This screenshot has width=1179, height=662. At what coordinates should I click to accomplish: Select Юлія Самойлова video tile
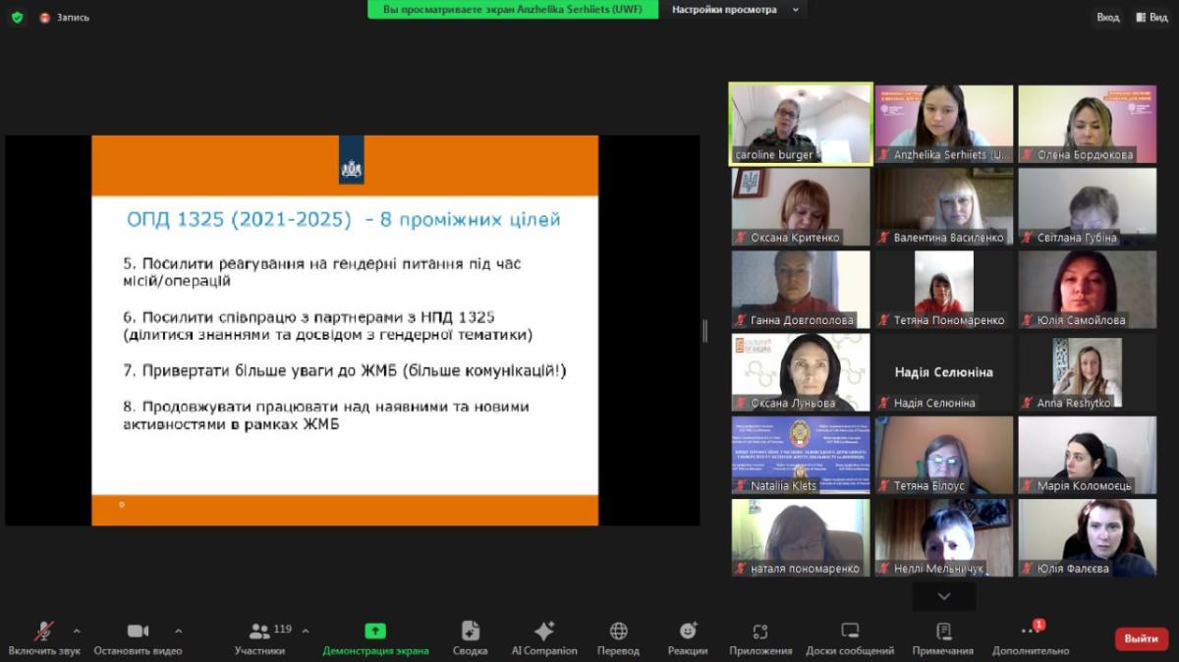[x=1087, y=289]
